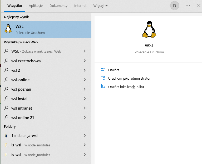This screenshot has height=164, width=202.
Task: Click 'Otwórz' to open WSL
Action: [114, 70]
